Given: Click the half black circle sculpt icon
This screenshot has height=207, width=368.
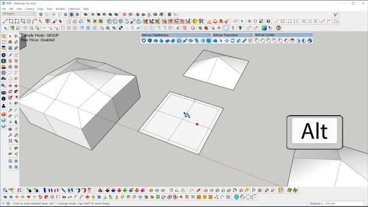Looking at the screenshot, I should 304,41.
